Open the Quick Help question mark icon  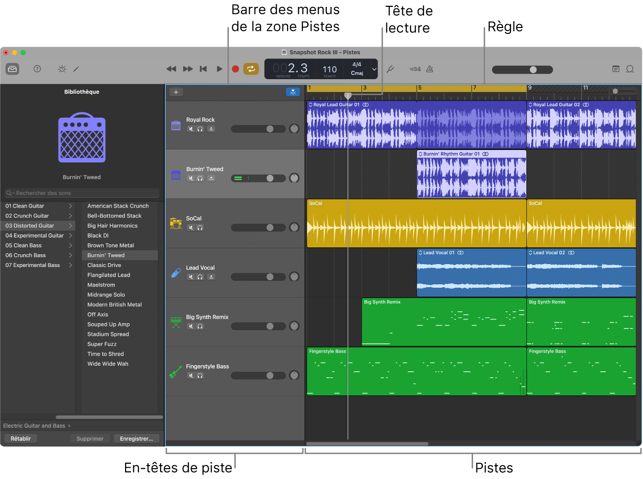click(37, 69)
